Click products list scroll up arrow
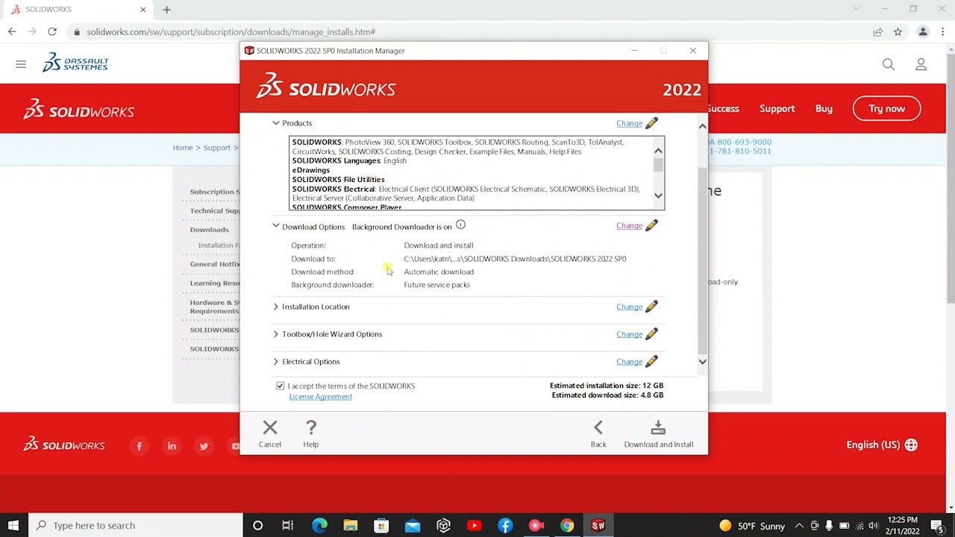955x537 pixels. pos(658,151)
